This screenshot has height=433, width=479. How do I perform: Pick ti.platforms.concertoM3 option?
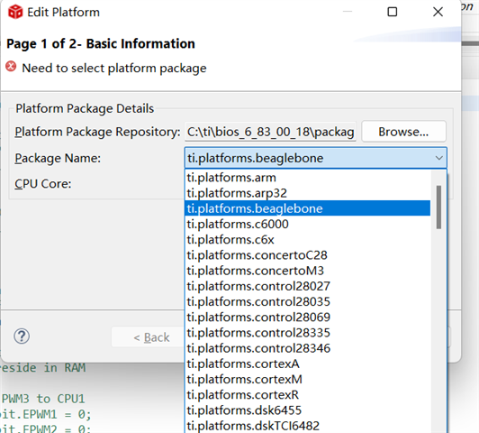tap(308, 271)
